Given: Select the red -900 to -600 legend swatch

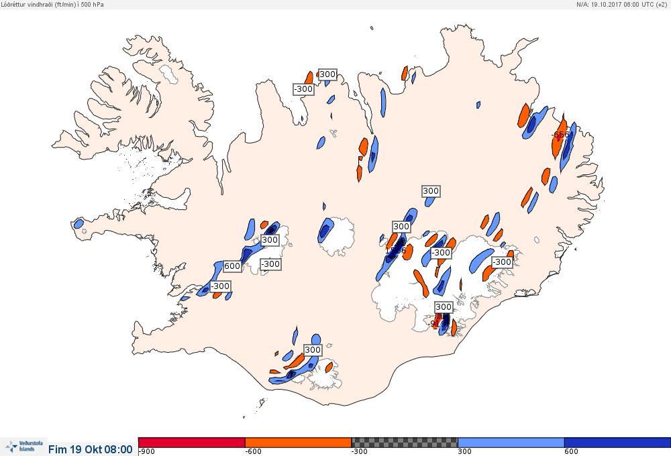Looking at the screenshot, I should pos(192,443).
